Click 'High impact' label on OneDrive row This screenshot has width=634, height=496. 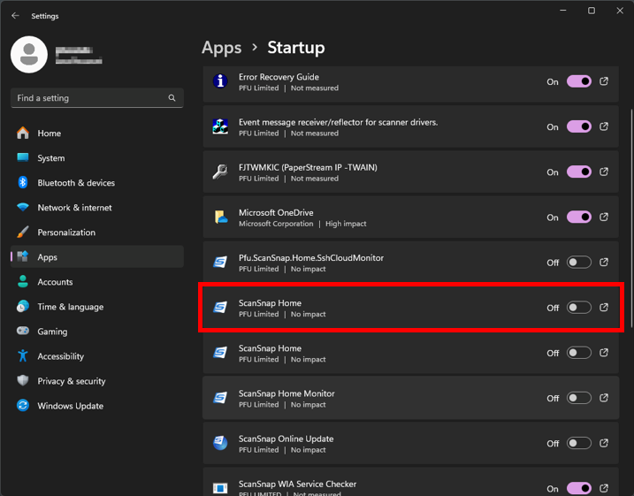(x=346, y=224)
